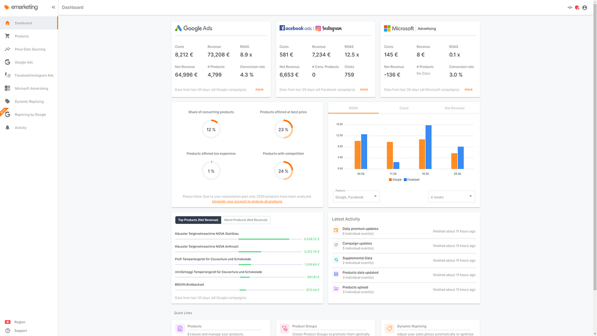Click 'more' on the Google Ads card
597x336 pixels.
click(259, 89)
